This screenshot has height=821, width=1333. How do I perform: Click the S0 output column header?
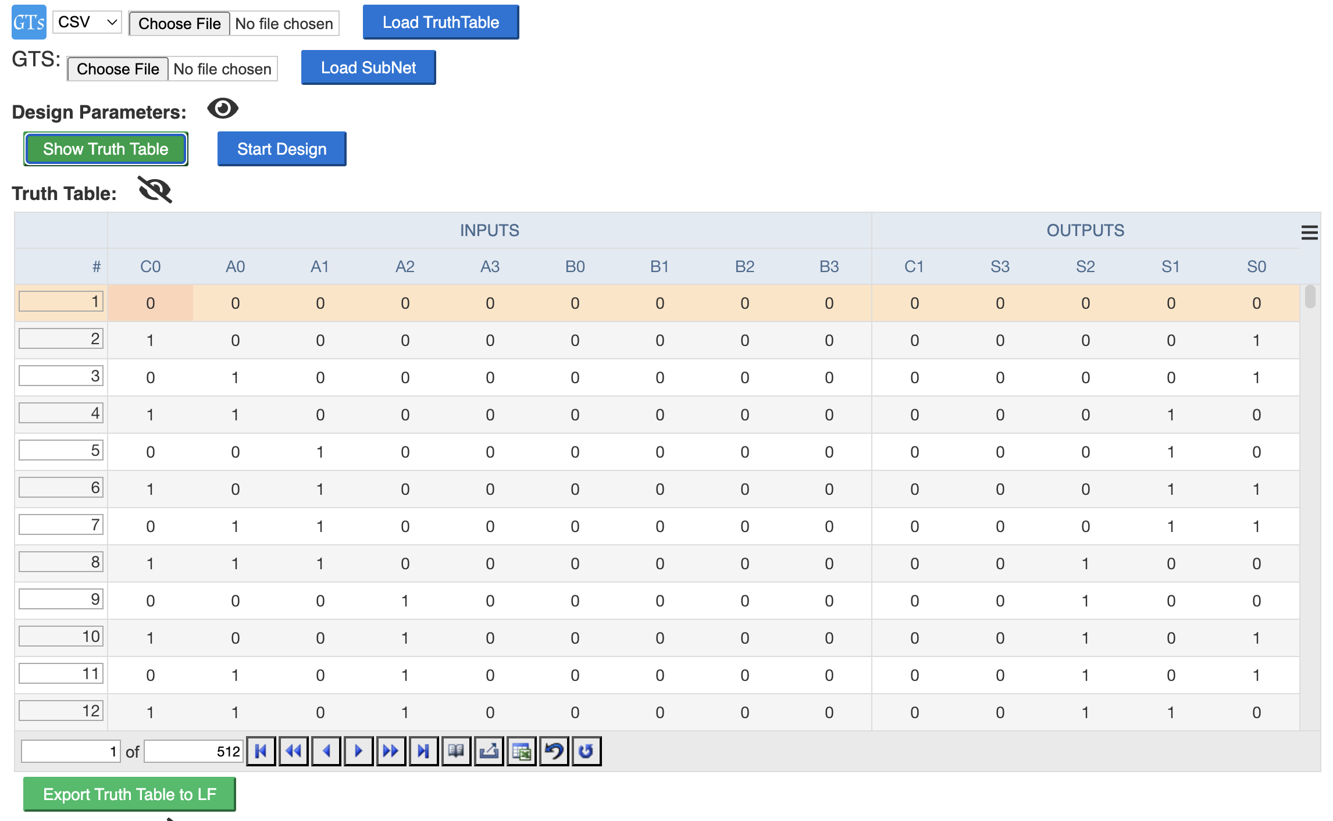tap(1256, 266)
